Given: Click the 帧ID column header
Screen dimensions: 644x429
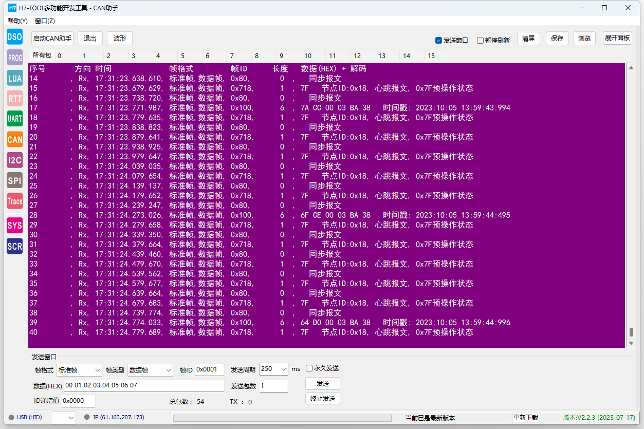Looking at the screenshot, I should click(x=240, y=69).
